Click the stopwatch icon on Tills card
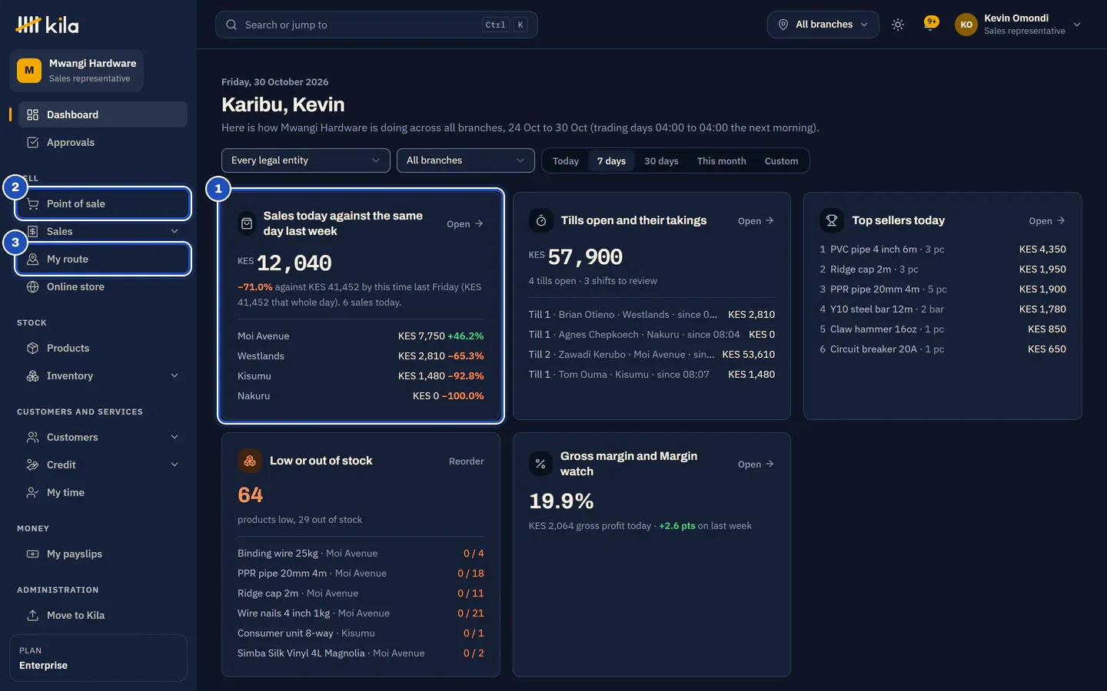This screenshot has width=1107, height=691. [x=541, y=220]
